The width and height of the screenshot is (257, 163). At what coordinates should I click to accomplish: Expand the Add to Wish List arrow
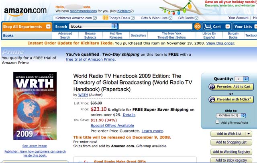[249, 134]
